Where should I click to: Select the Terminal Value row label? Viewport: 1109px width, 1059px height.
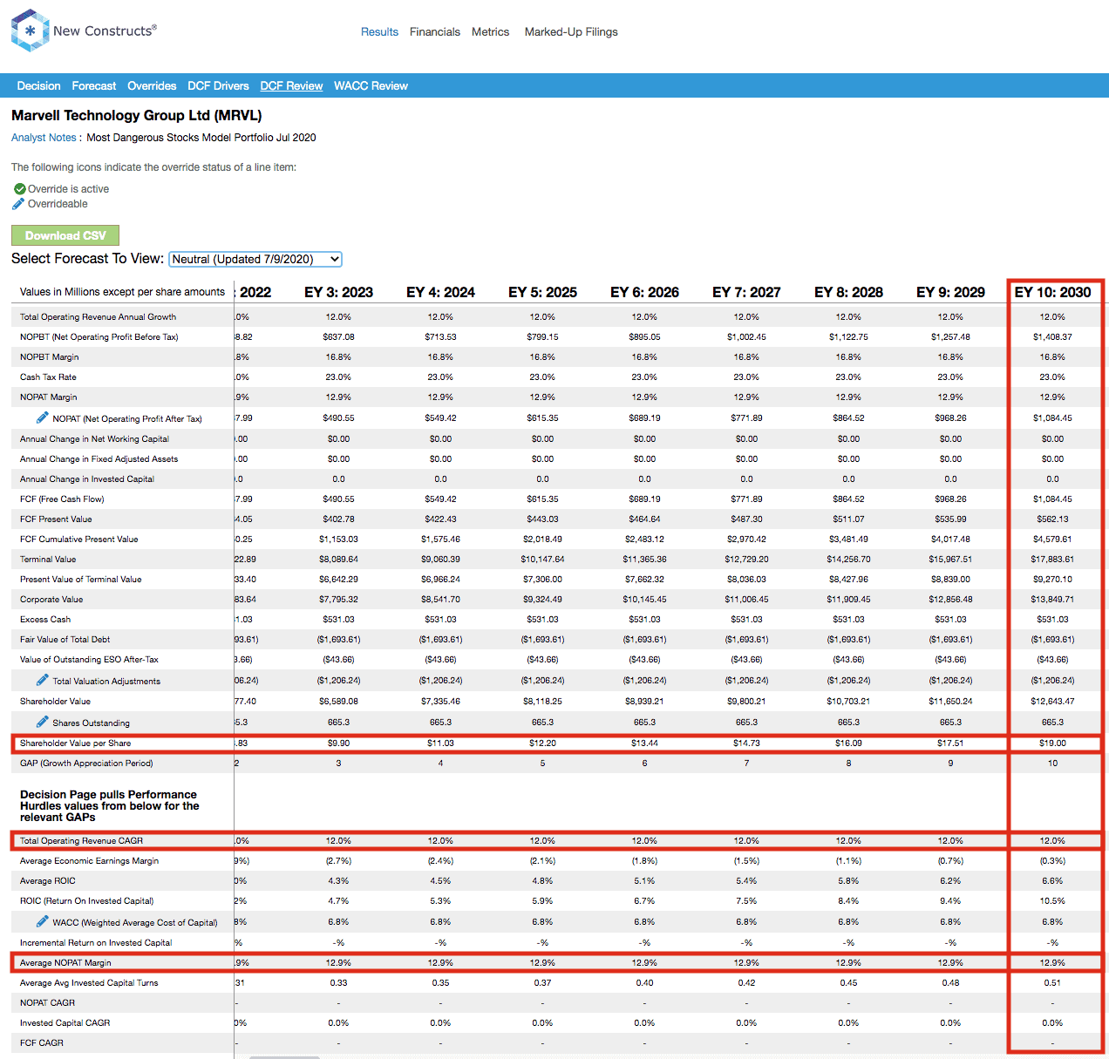pyautogui.click(x=48, y=560)
